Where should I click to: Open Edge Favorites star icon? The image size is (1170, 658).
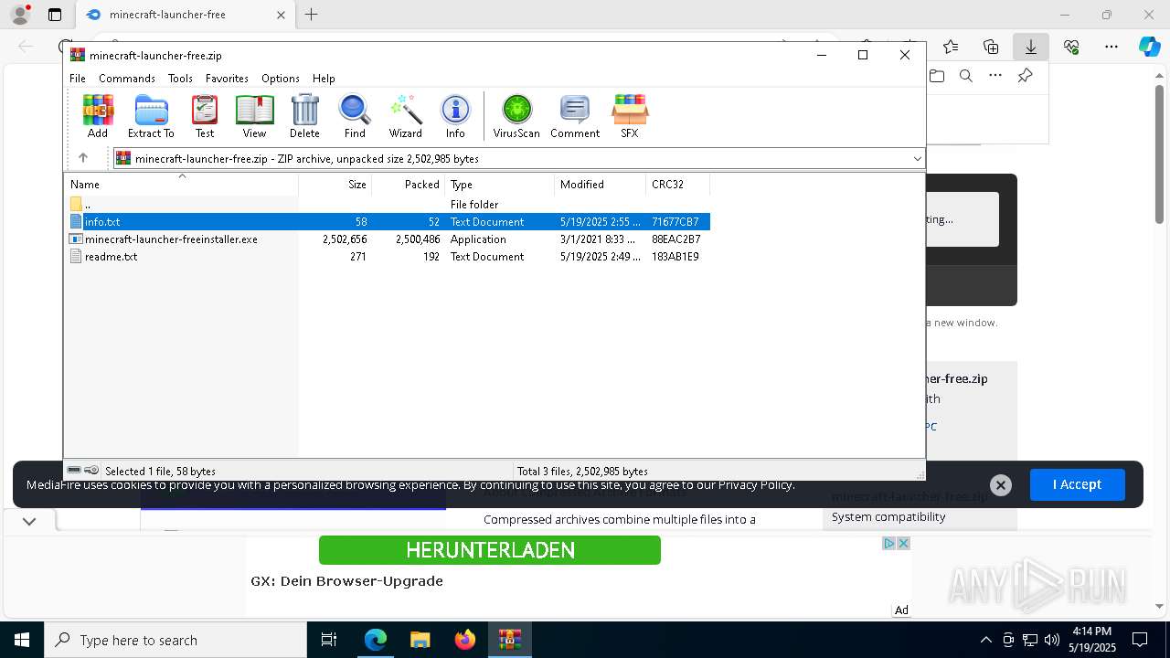tap(951, 47)
